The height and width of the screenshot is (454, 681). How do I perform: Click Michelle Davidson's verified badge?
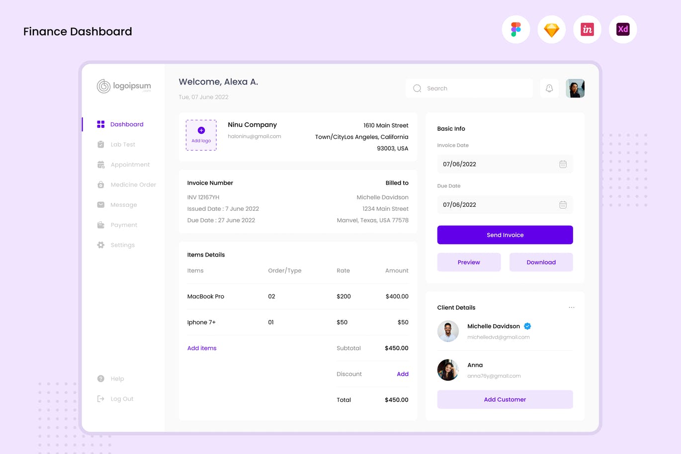coord(527,326)
